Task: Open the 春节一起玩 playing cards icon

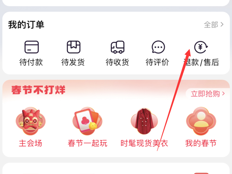Action: [87, 121]
